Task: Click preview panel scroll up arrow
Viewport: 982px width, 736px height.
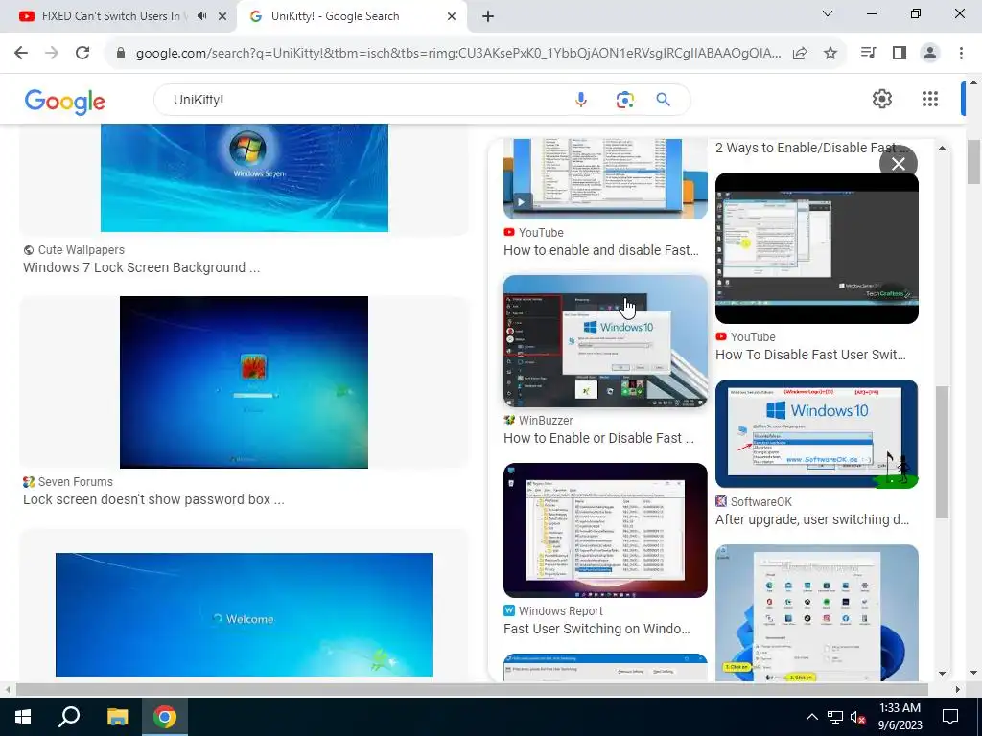Action: [943, 148]
